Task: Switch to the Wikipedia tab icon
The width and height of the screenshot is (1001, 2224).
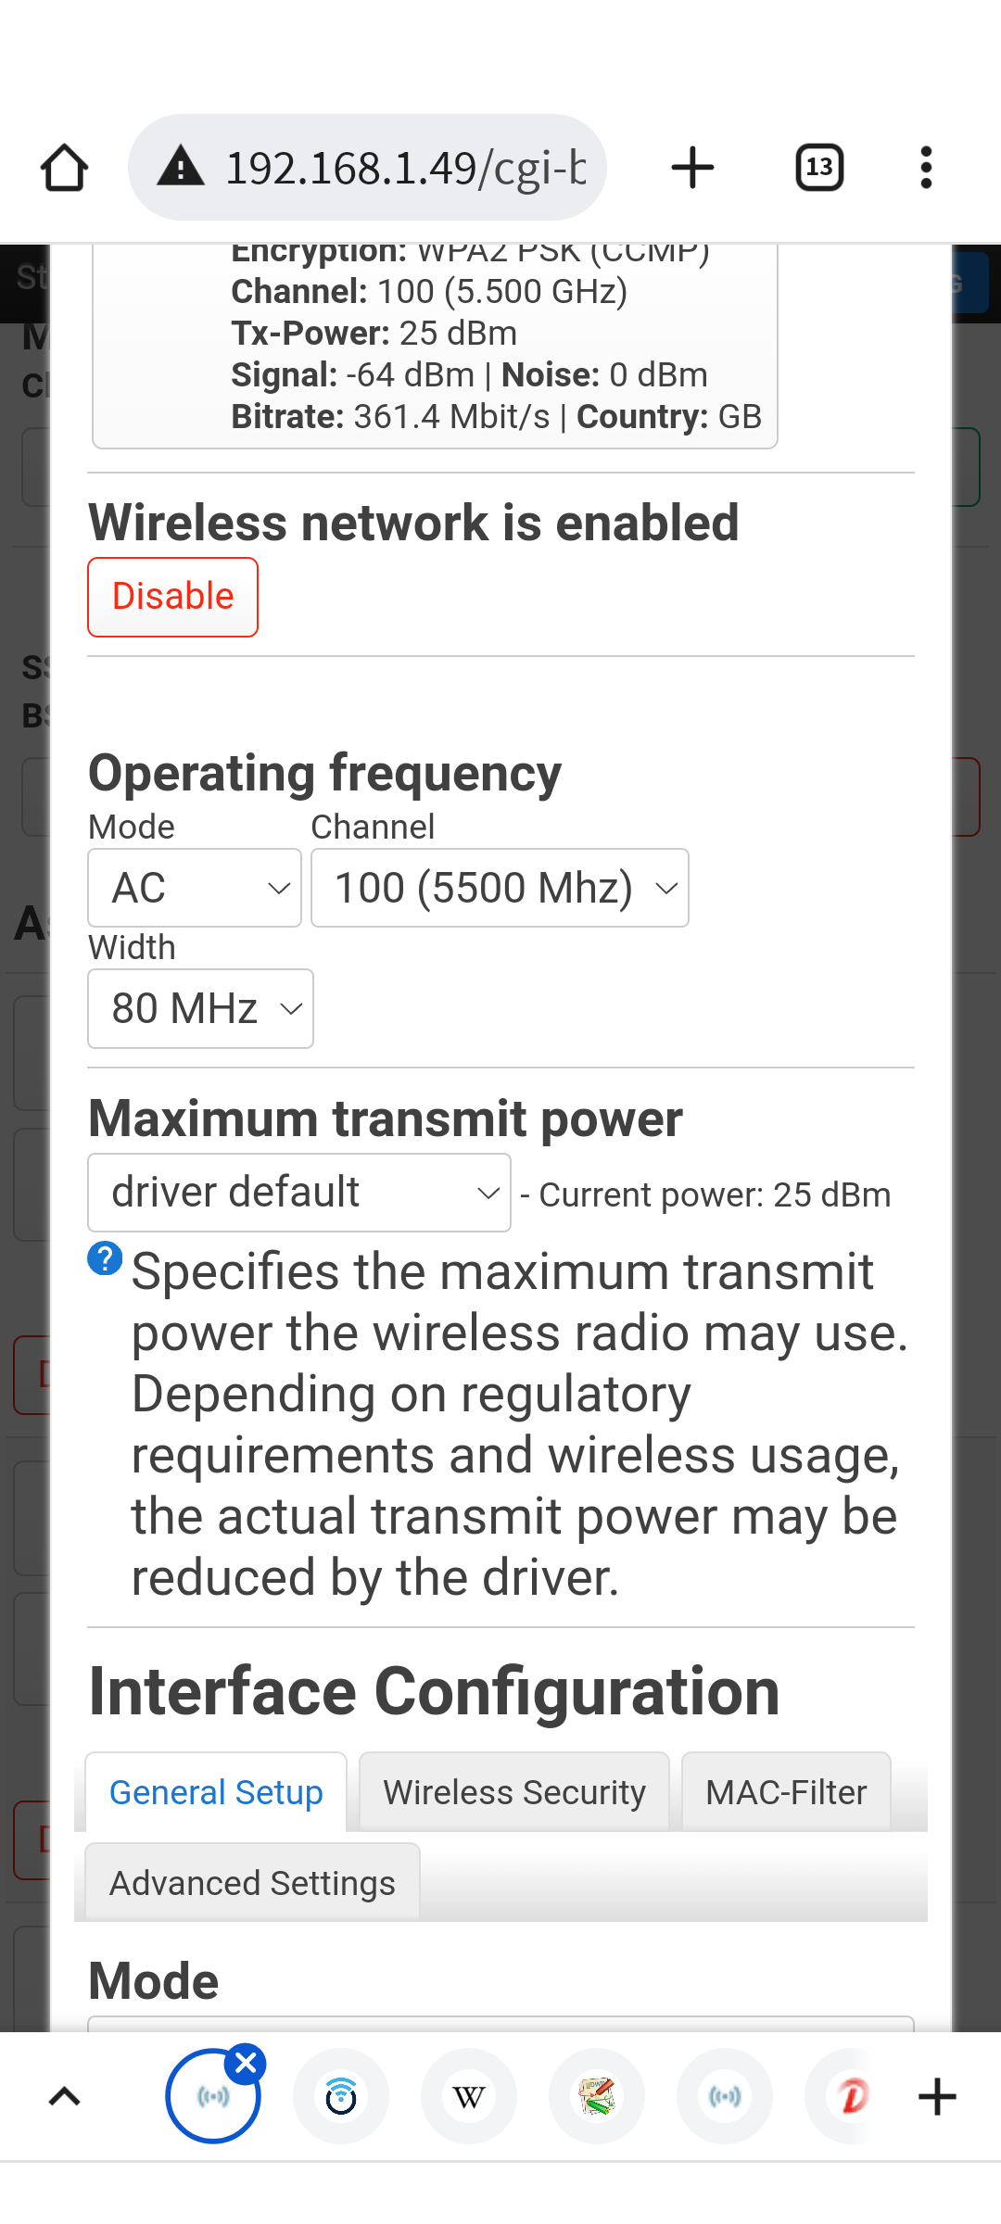Action: tap(469, 2096)
